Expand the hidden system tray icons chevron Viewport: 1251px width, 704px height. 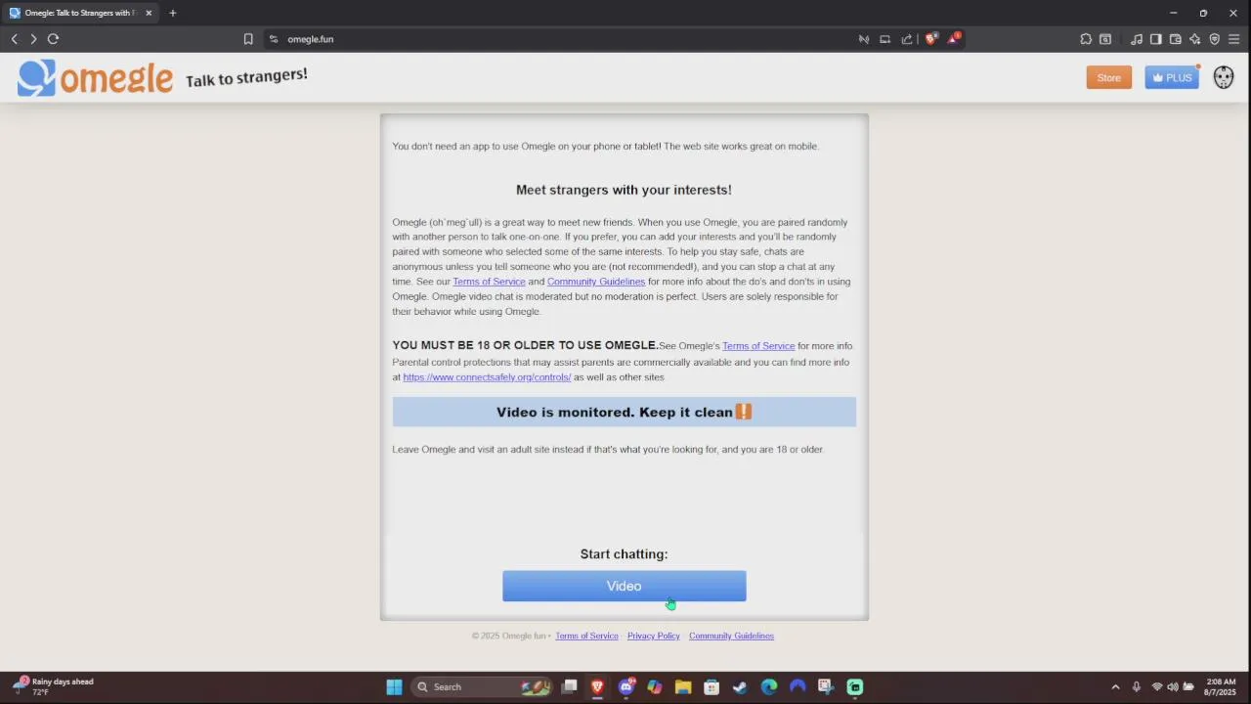click(1115, 686)
